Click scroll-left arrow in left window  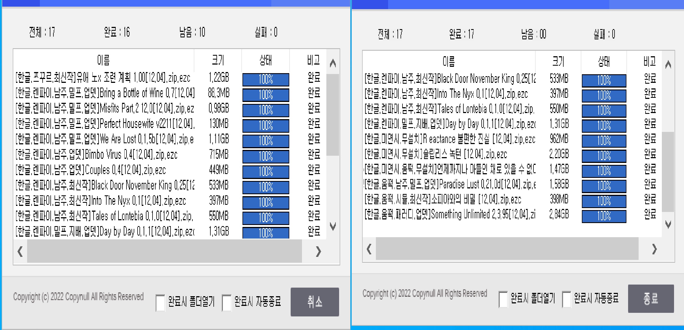(20, 252)
